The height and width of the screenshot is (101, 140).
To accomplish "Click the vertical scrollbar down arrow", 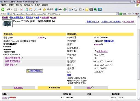I will [x=139, y=99].
